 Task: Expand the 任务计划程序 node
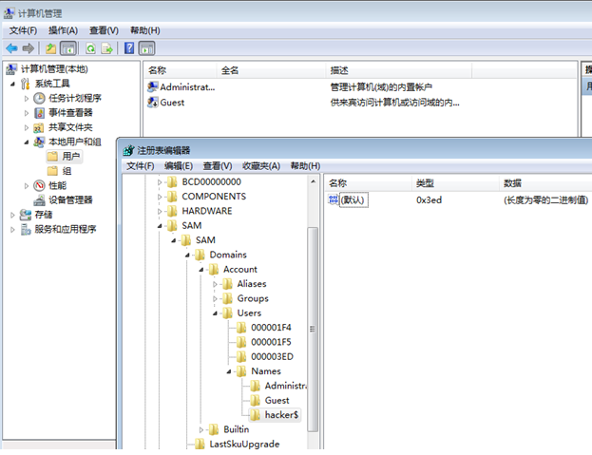pos(26,99)
